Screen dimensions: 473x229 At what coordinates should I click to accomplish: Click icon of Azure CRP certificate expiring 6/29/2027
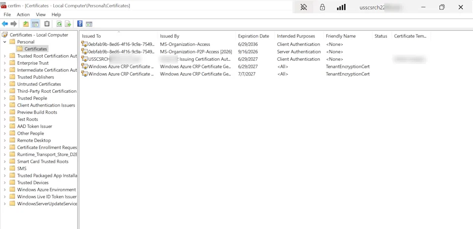point(84,67)
